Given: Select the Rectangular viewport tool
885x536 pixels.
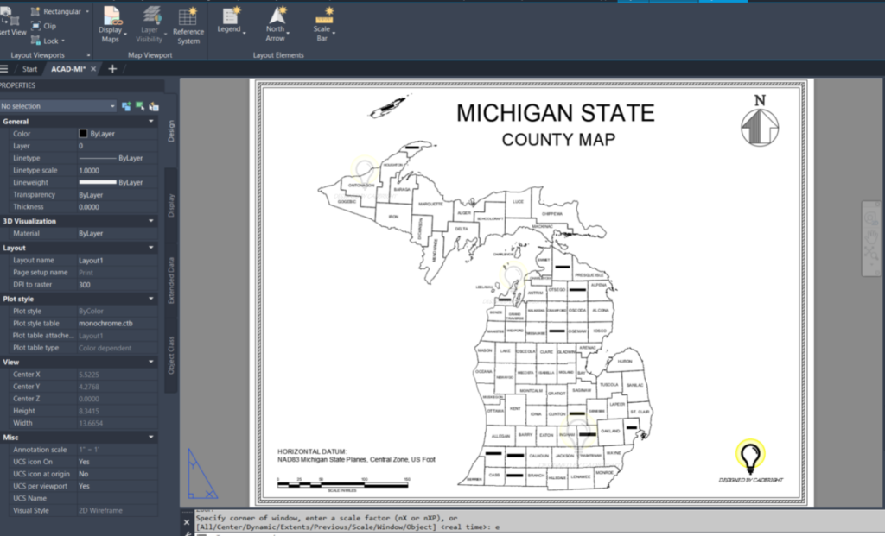Looking at the screenshot, I should click(x=60, y=11).
